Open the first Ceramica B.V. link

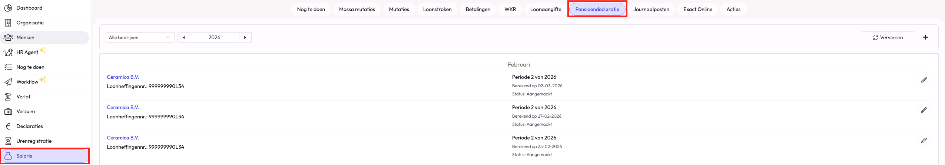tap(123, 77)
